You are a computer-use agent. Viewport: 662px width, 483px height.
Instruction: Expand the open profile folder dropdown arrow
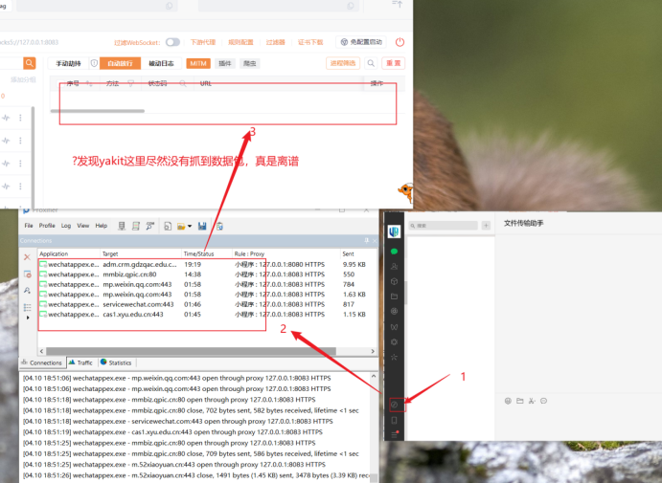point(190,227)
